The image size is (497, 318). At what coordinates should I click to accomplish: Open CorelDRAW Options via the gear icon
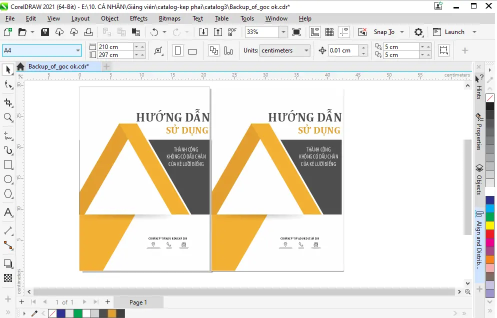(418, 31)
